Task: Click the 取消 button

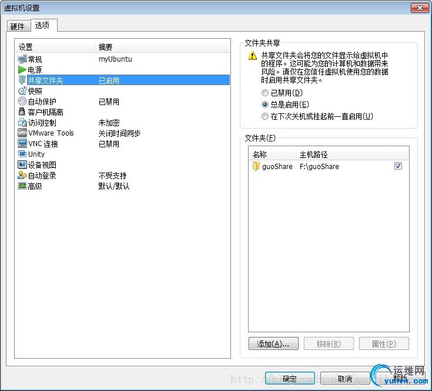Action: (344, 379)
